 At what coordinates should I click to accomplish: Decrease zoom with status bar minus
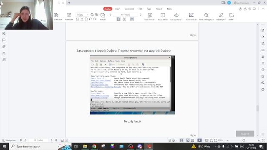tap(227, 140)
